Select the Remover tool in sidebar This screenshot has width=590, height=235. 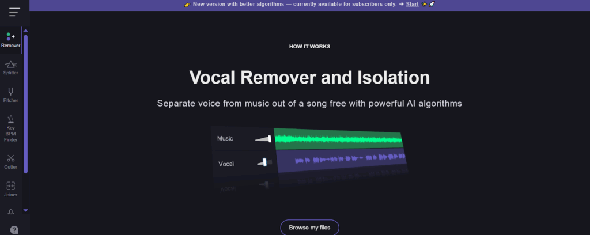(10, 40)
